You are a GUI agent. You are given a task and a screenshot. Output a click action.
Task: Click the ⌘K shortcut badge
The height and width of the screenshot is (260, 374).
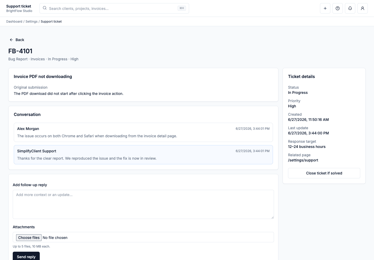click(x=182, y=8)
